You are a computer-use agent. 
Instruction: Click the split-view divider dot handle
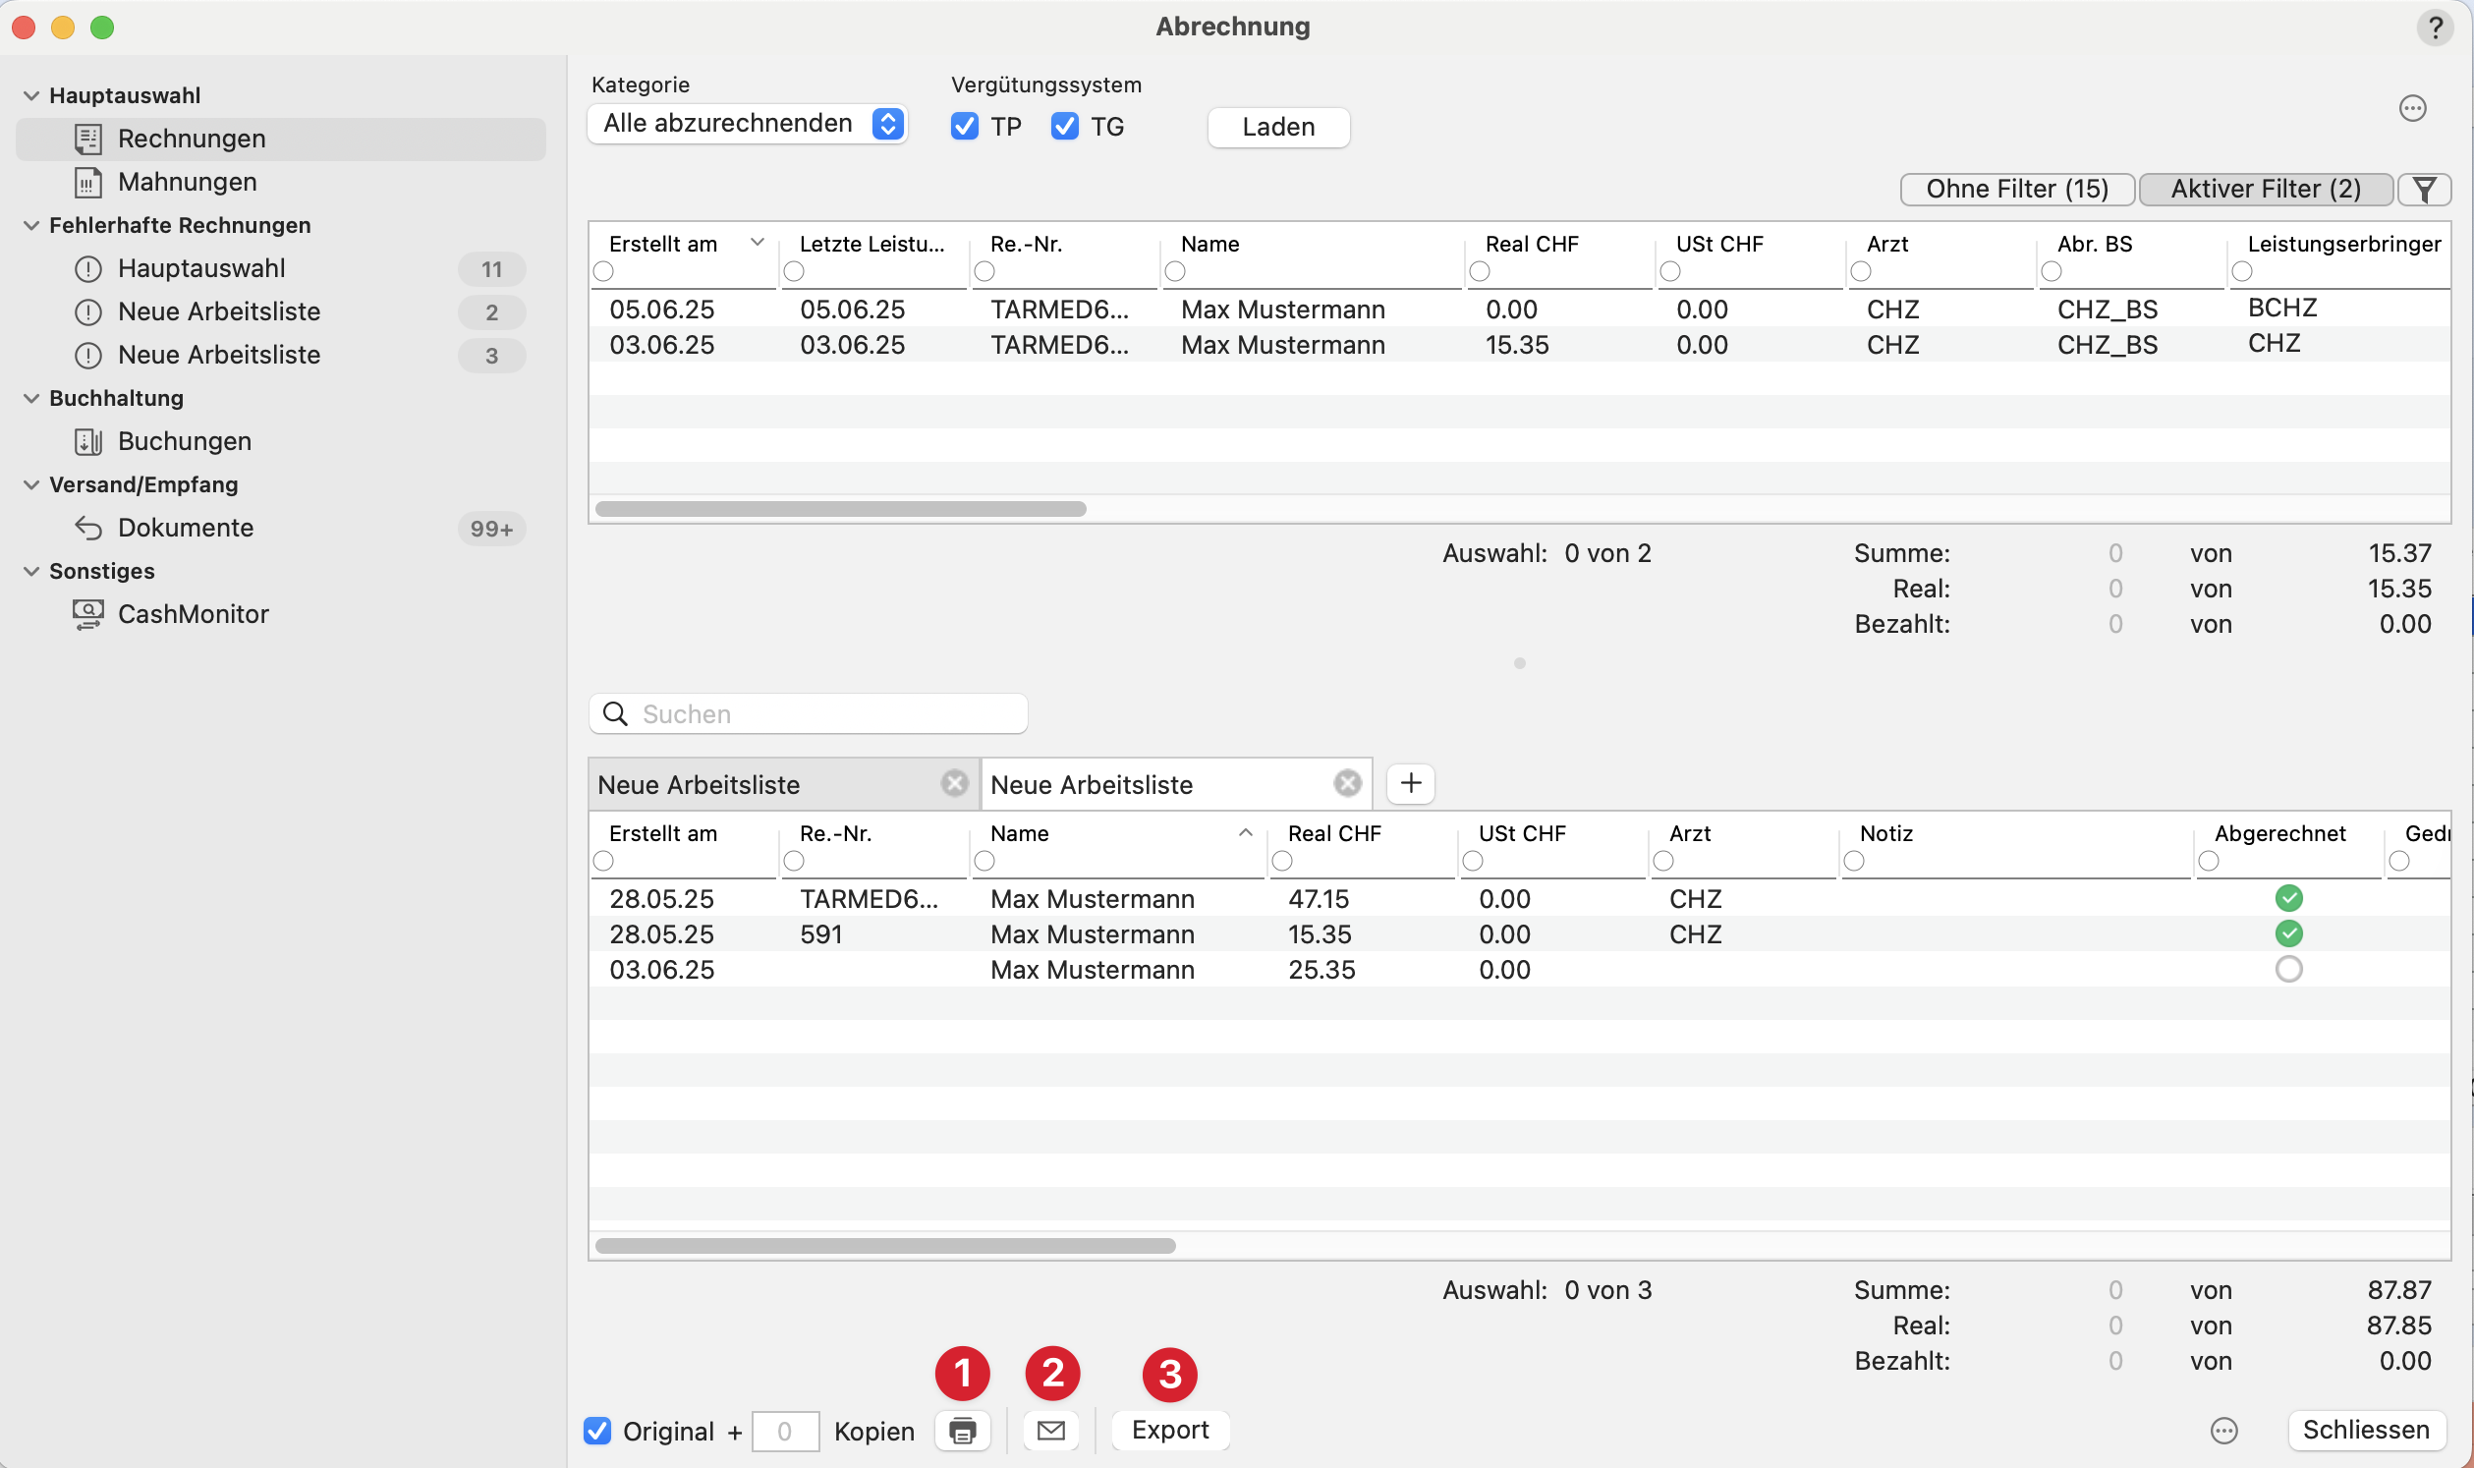pyautogui.click(x=1519, y=663)
